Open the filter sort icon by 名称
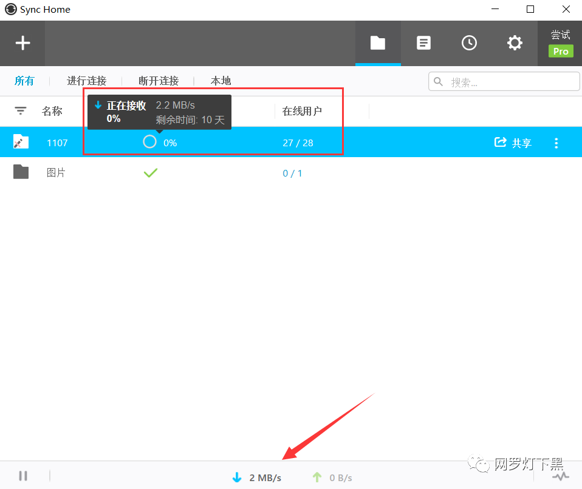Screen dimensions: 582x489 click(x=21, y=111)
